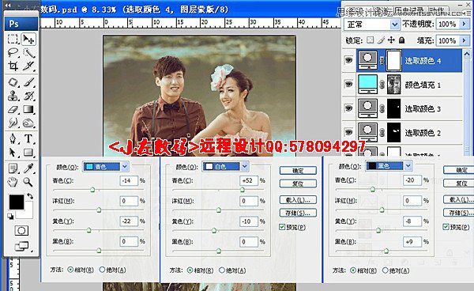Select the Brush tool
Viewport: 474px width, 291px height.
tap(29, 82)
